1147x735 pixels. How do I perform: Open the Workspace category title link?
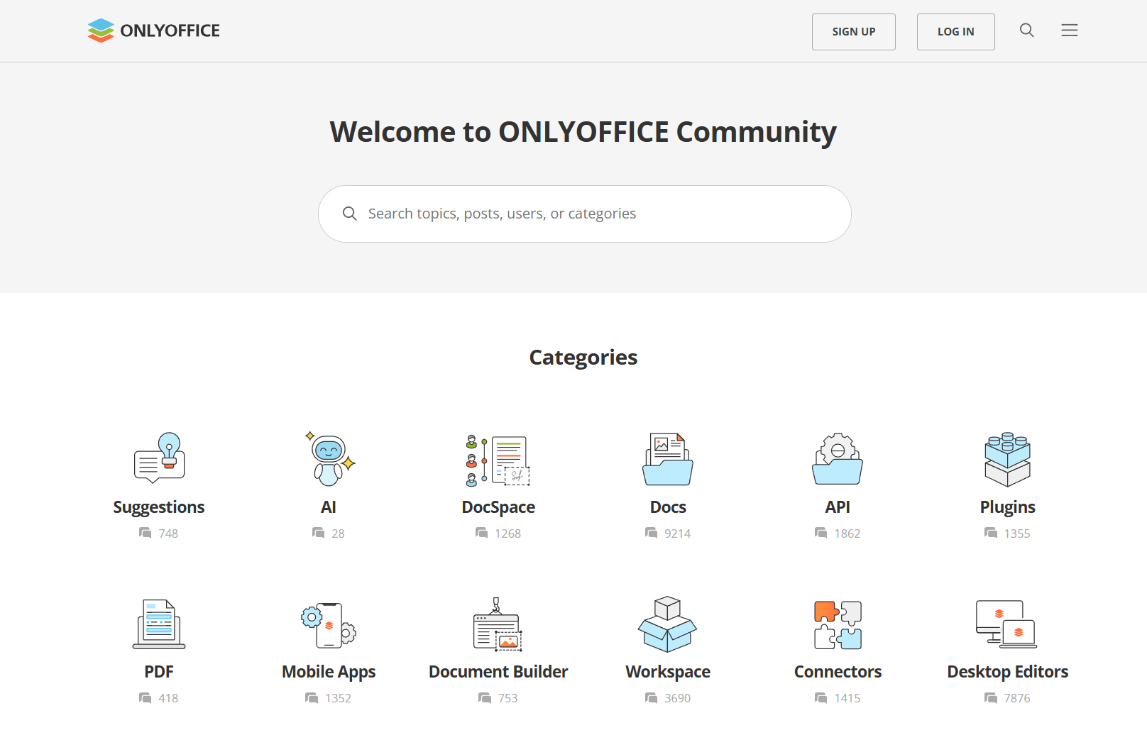[x=668, y=671]
